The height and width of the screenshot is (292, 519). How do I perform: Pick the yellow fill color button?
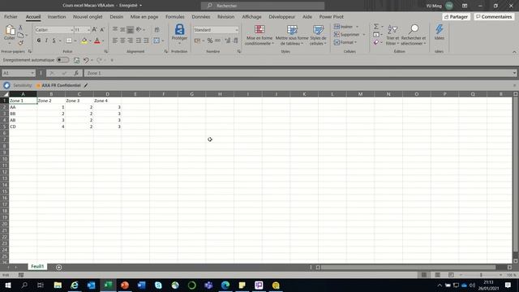[84, 41]
